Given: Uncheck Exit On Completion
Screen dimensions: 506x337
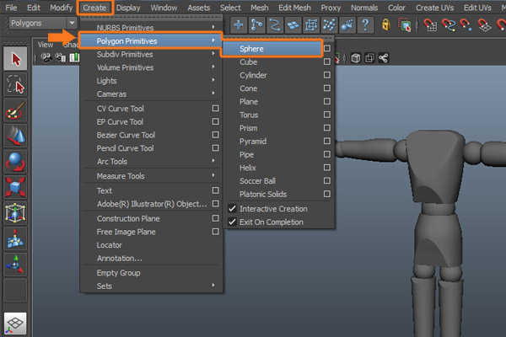Looking at the screenshot, I should pos(271,222).
